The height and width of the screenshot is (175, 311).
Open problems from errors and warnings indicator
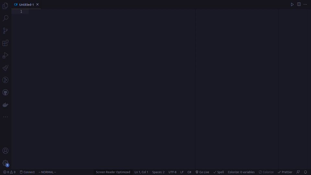point(9,172)
